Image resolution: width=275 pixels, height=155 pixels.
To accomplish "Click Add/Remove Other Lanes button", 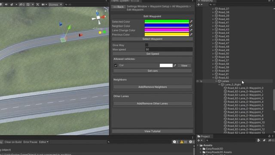I will pyautogui.click(x=153, y=103).
